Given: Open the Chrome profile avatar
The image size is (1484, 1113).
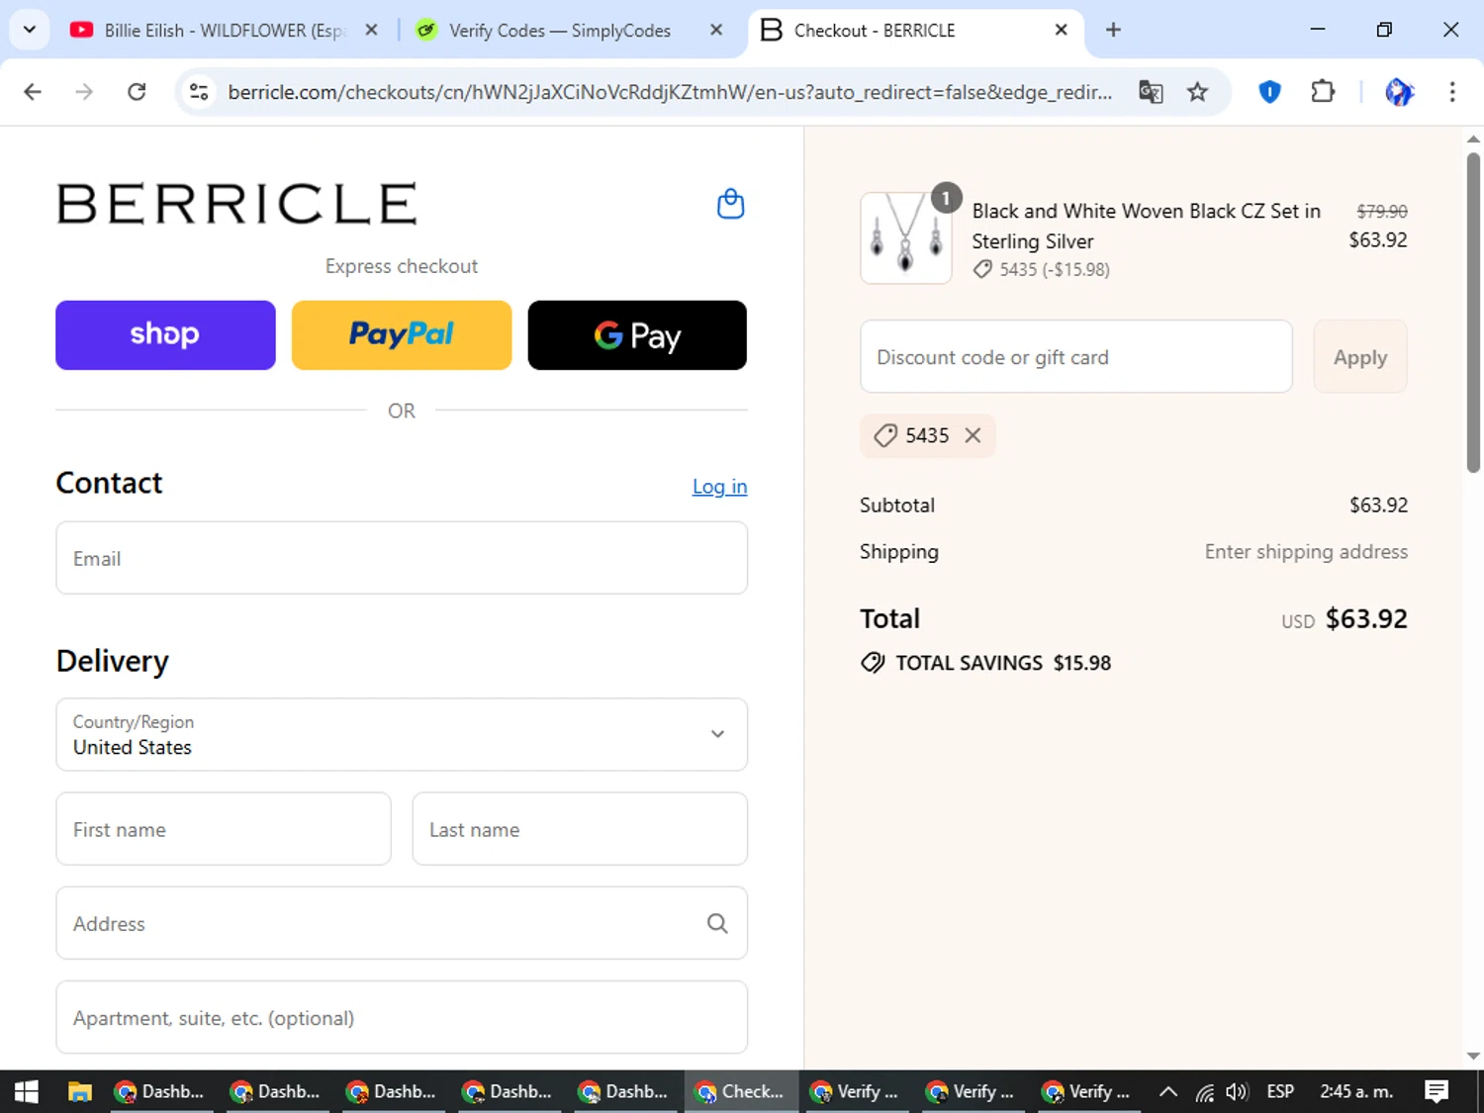Looking at the screenshot, I should tap(1399, 92).
